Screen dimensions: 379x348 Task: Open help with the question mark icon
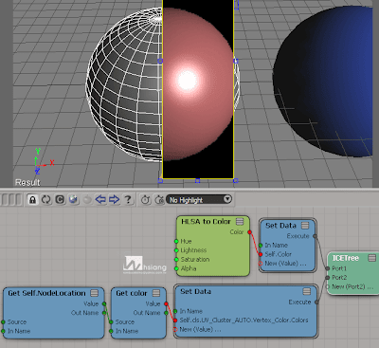pyautogui.click(x=128, y=199)
